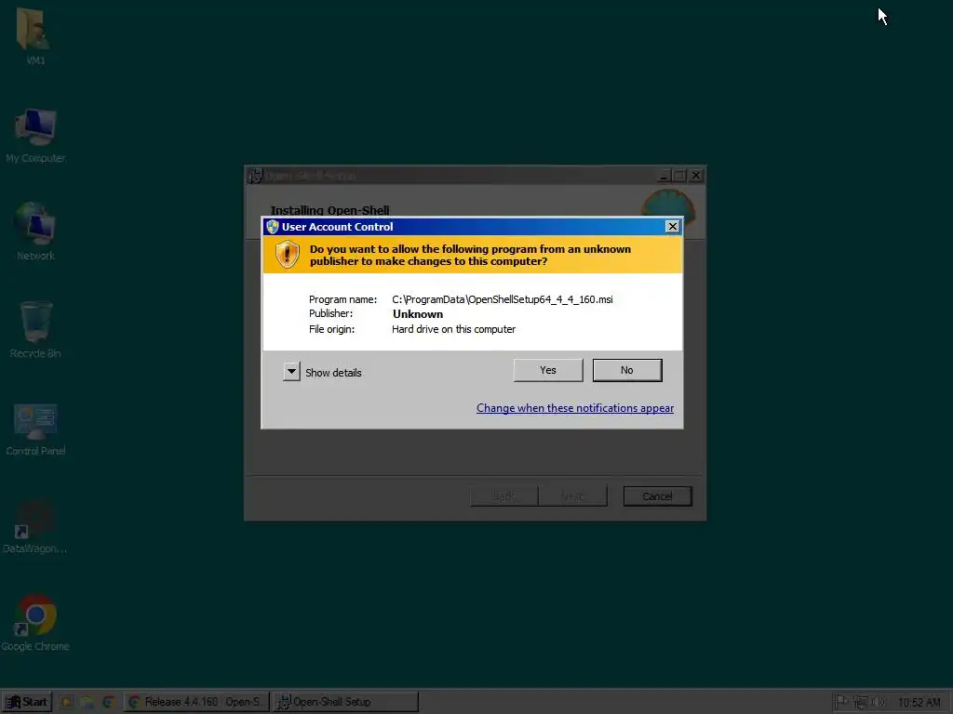Click the Unknown publisher text
953x714 pixels.
pyautogui.click(x=418, y=314)
